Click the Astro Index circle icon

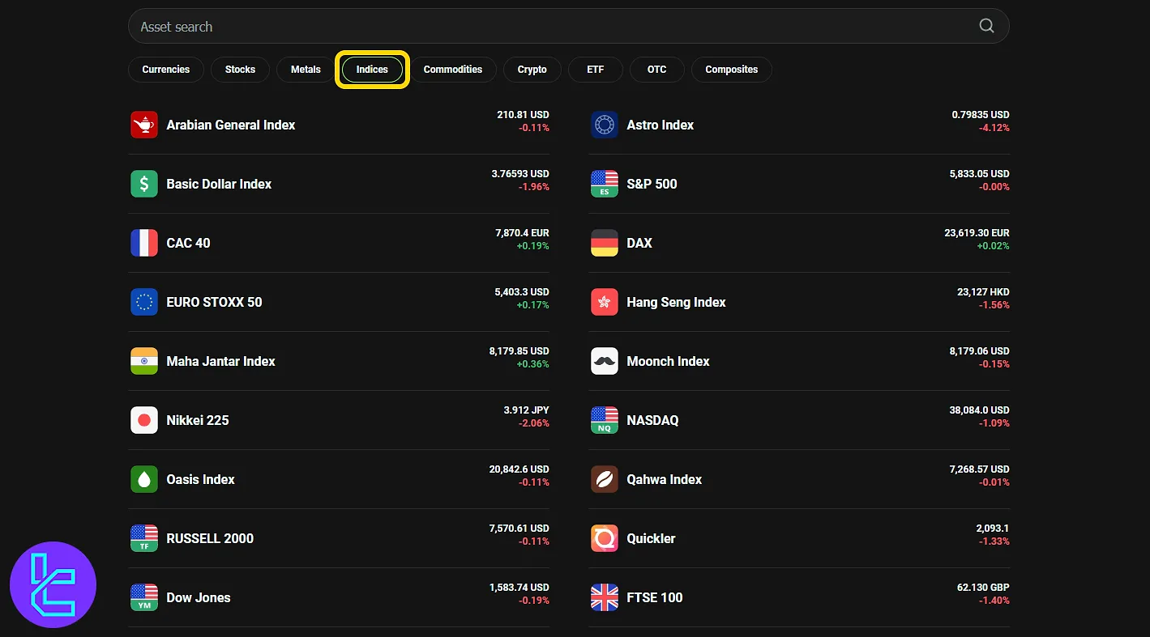[605, 125]
